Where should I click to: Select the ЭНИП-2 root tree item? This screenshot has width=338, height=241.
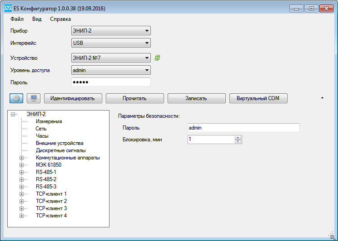[x=36, y=114]
